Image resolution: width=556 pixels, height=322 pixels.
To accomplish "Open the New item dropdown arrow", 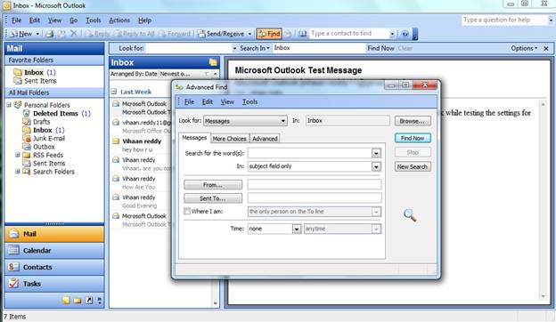I will (x=37, y=34).
